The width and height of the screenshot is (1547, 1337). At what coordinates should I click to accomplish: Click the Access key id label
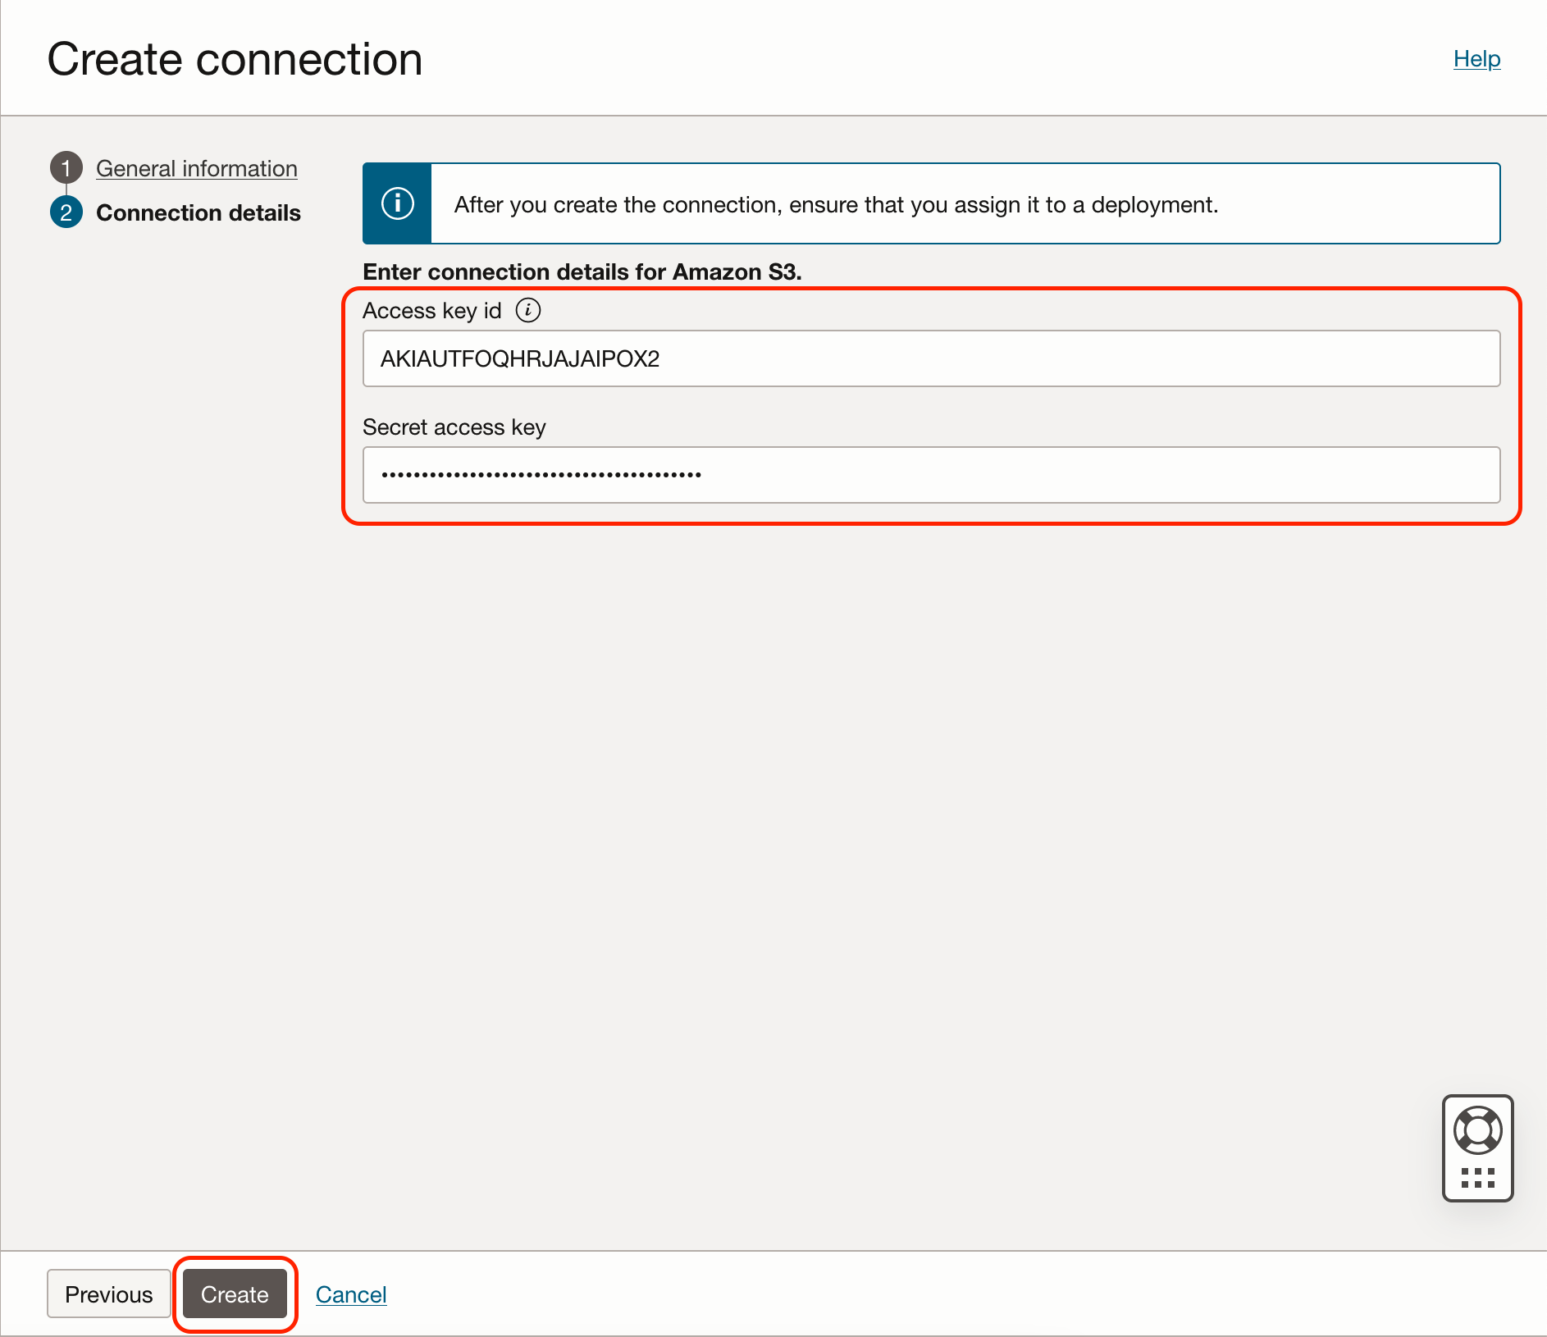431,311
